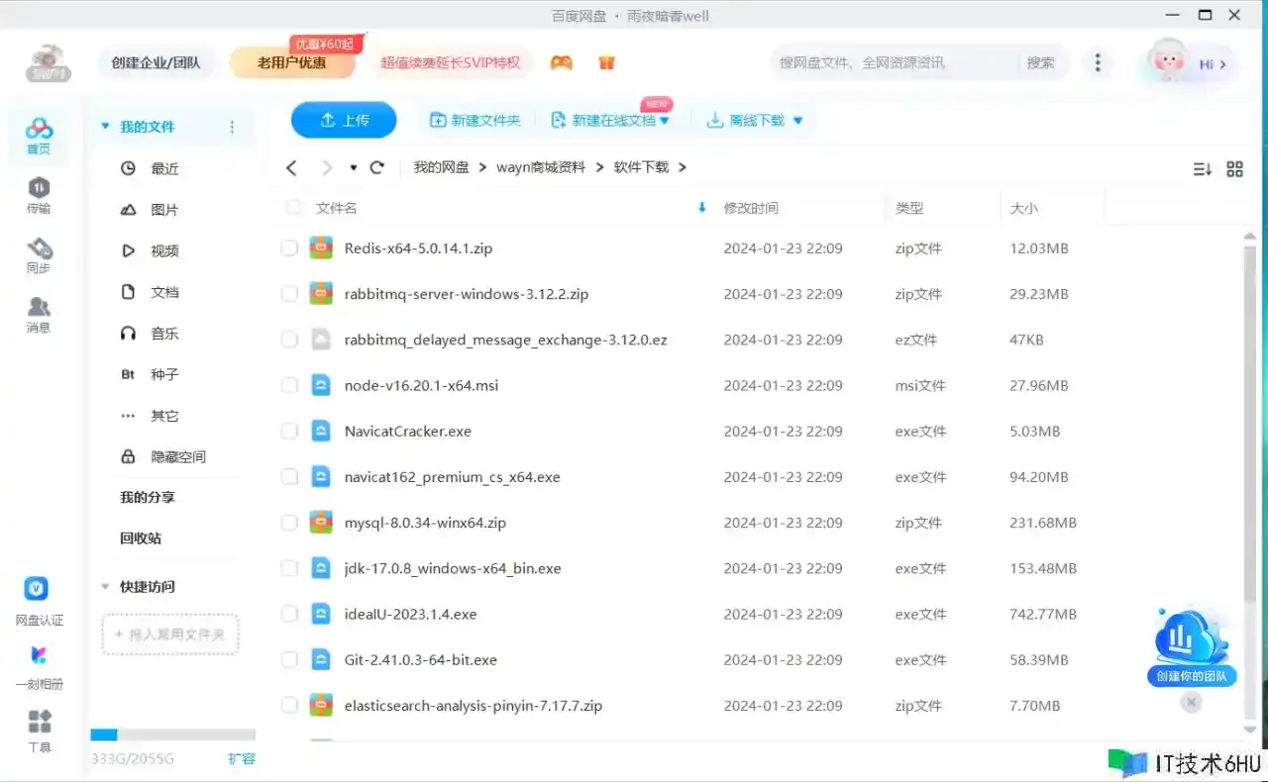Expand the 快捷访问 section
The width and height of the screenshot is (1268, 782).
[105, 587]
